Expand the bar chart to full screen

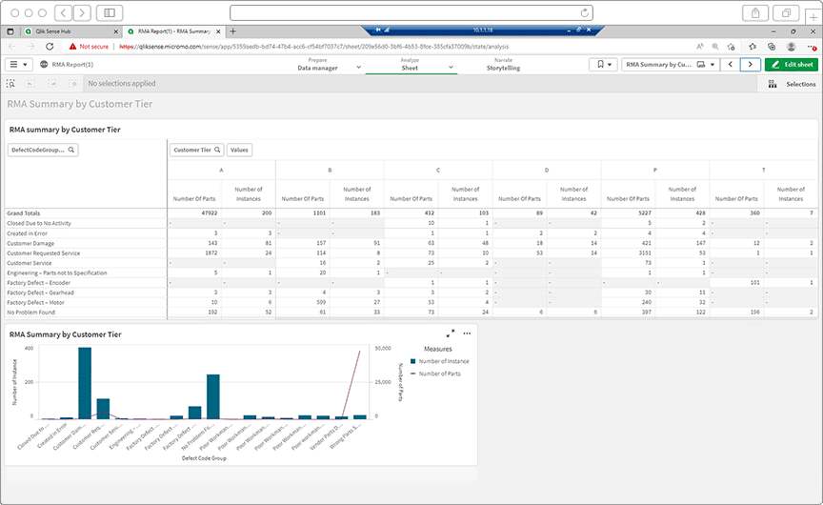[x=451, y=333]
